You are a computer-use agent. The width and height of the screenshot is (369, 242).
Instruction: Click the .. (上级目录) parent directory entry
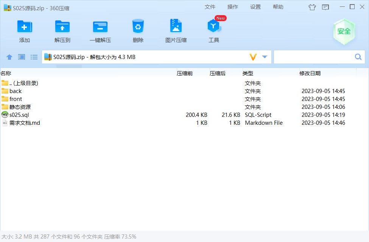[x=23, y=83]
